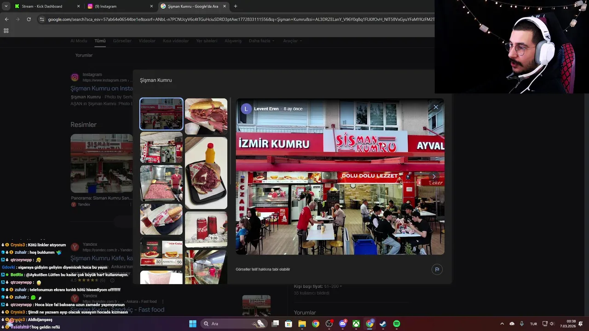Image resolution: width=589 pixels, height=331 pixels.
Task: Open the site info icon in the address bar
Action: point(41,19)
